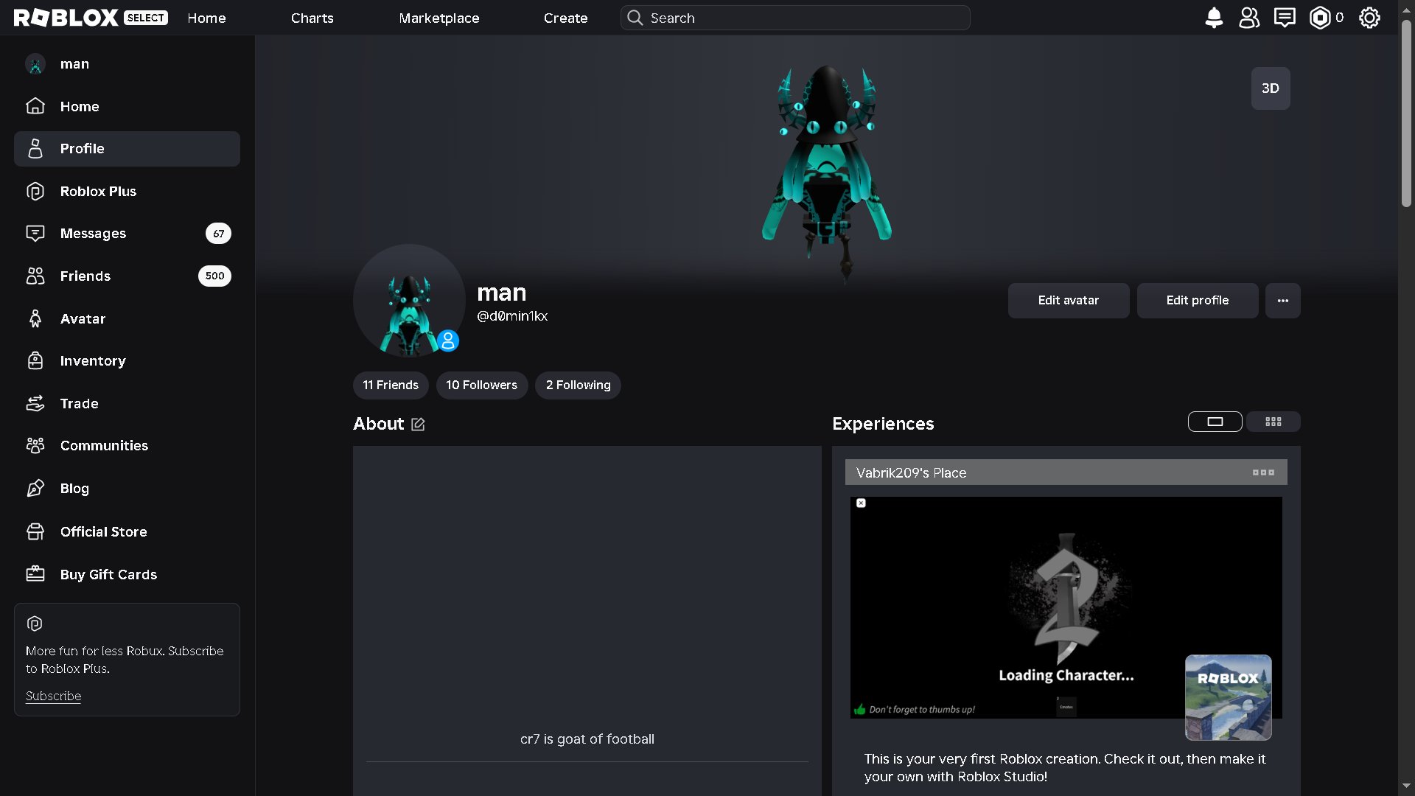Viewport: 1415px width, 796px height.
Task: Click the Roblox Plus icon in the sidebar
Action: click(35, 192)
